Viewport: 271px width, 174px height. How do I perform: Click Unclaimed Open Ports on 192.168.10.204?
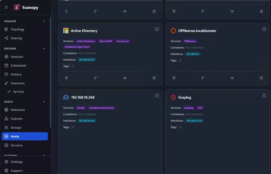(x=101, y=108)
